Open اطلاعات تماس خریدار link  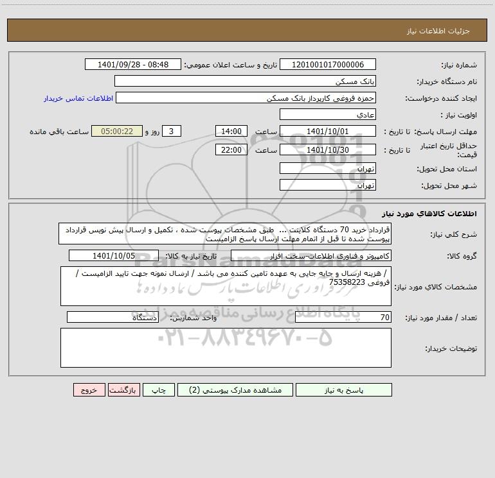click(x=78, y=98)
